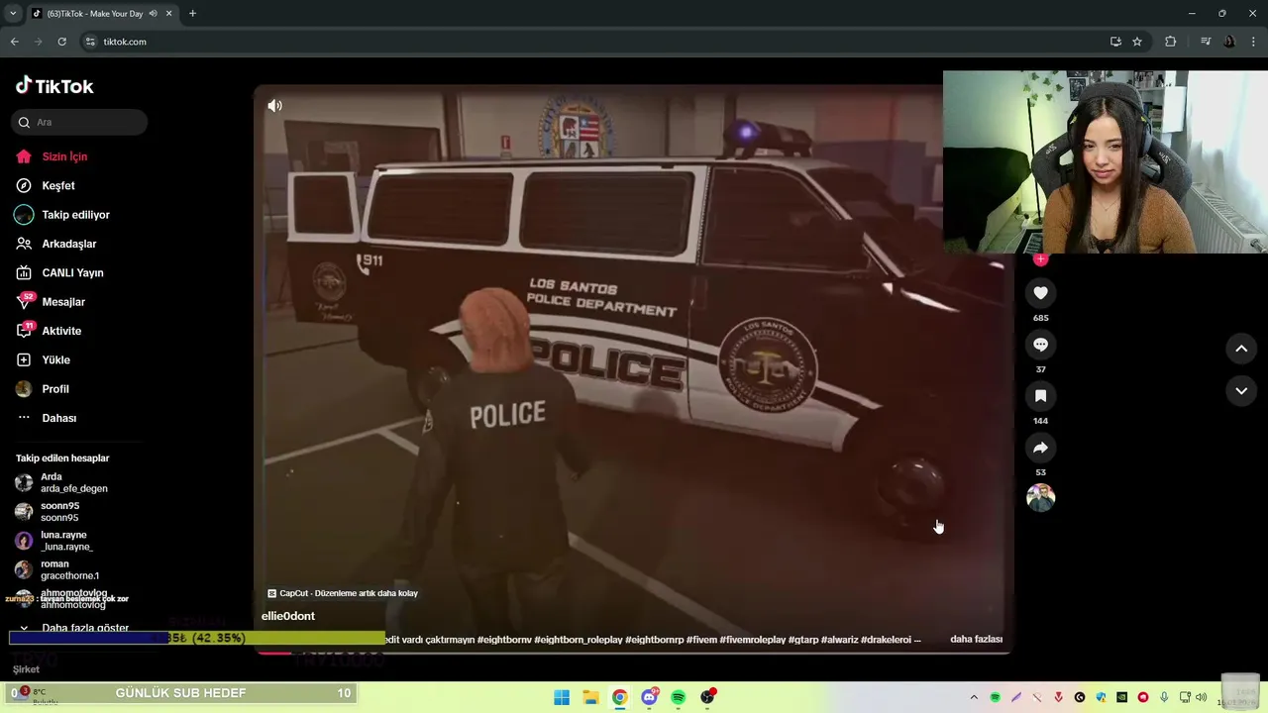Save the video with the bookmark icon
The image size is (1268, 713).
1040,396
